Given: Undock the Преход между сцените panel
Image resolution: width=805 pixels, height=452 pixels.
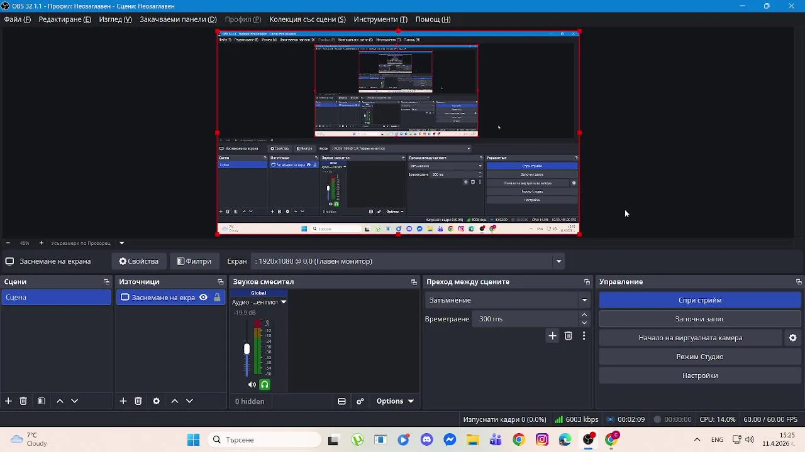Looking at the screenshot, I should 587,282.
